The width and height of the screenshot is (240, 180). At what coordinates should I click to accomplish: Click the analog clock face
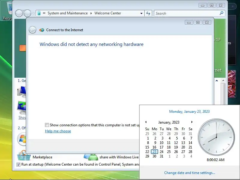click(x=216, y=137)
